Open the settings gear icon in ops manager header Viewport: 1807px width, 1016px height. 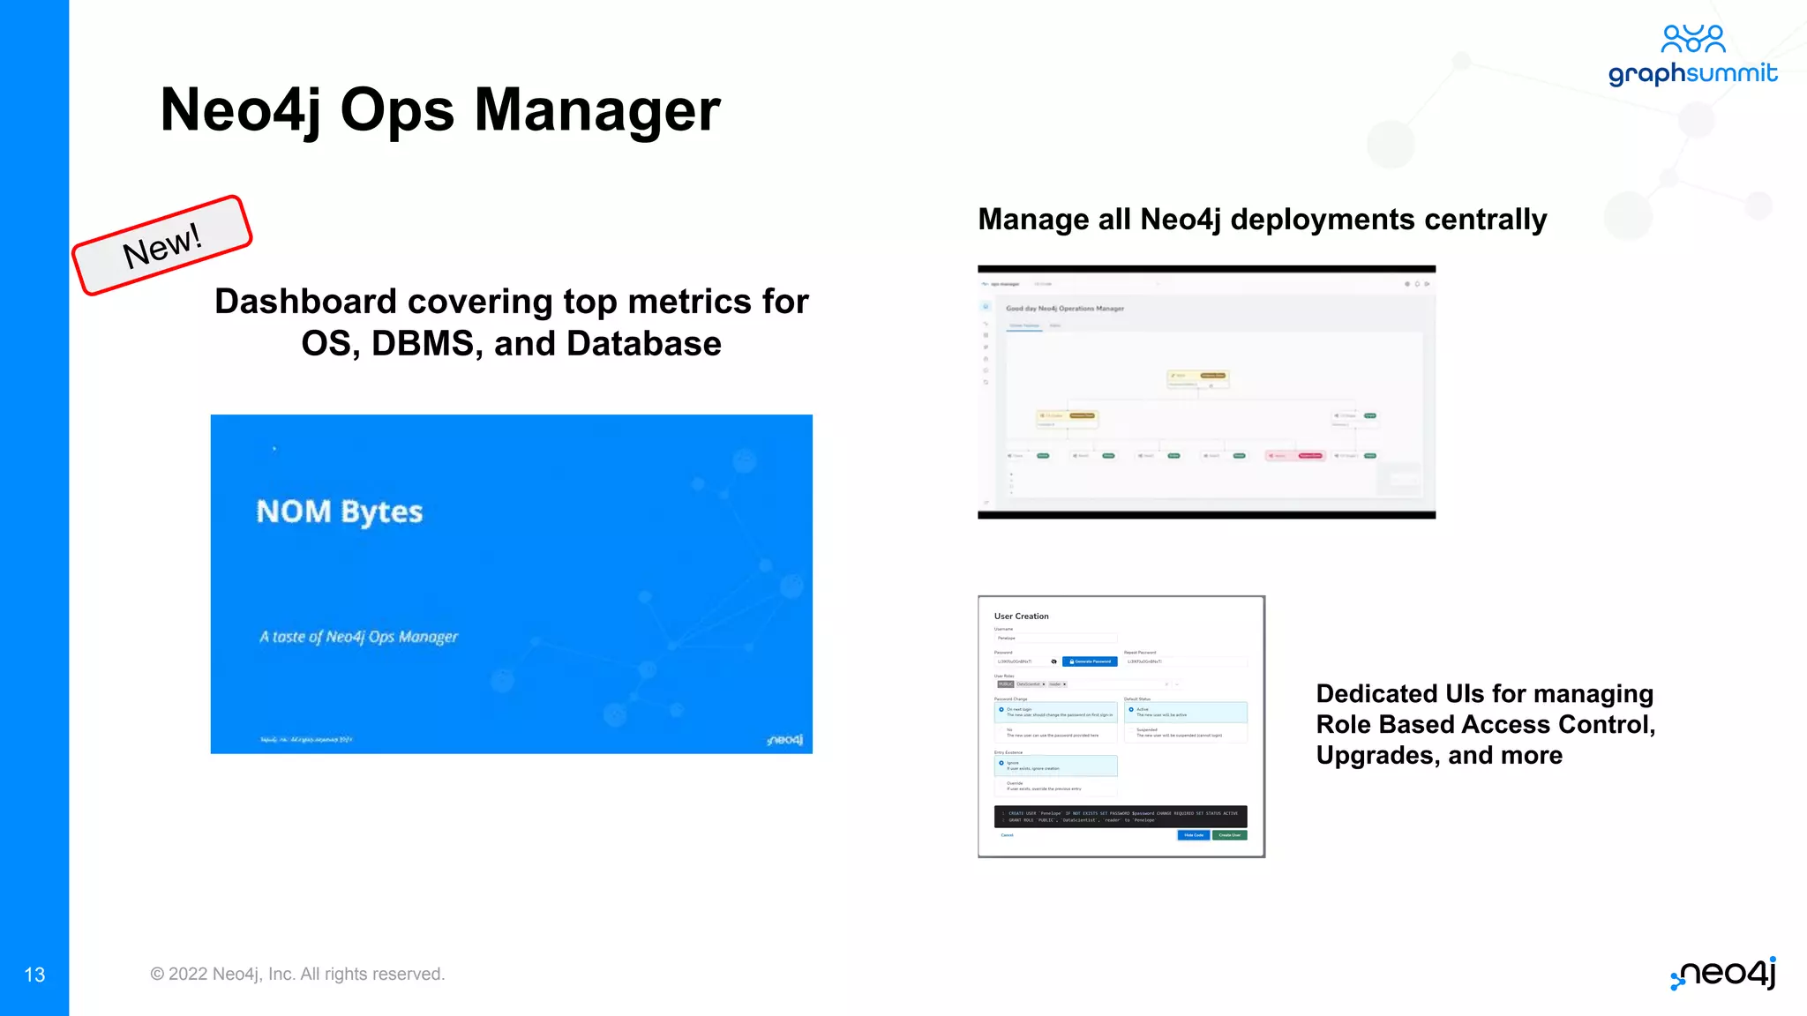pos(1407,284)
